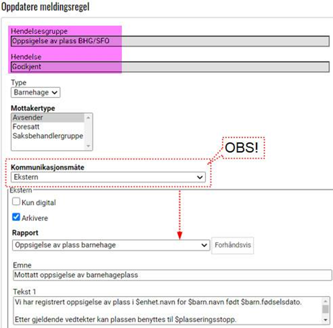Screen dimensions: 333x328
Task: Expand the Kommunikasjonsmåte dropdown
Action: tap(108, 177)
